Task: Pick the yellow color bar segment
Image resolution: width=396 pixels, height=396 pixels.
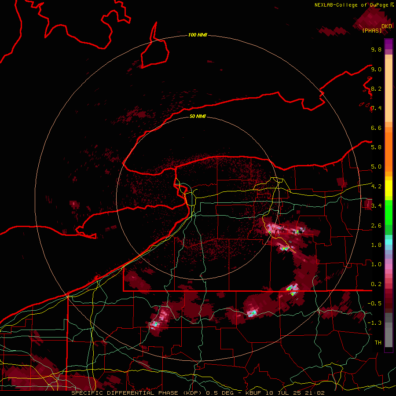Action: [x=389, y=188]
